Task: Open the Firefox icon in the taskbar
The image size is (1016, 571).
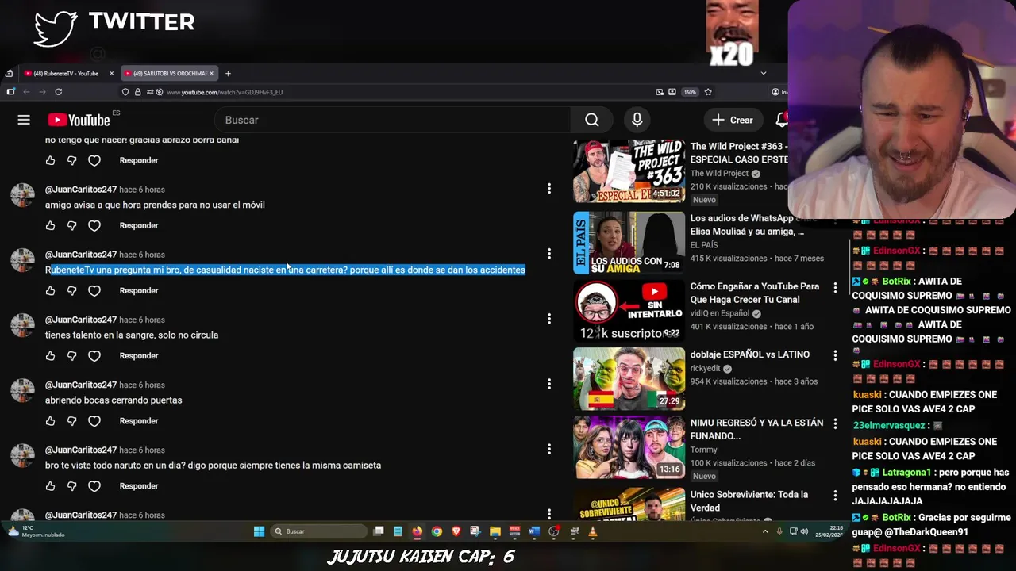Action: [417, 531]
